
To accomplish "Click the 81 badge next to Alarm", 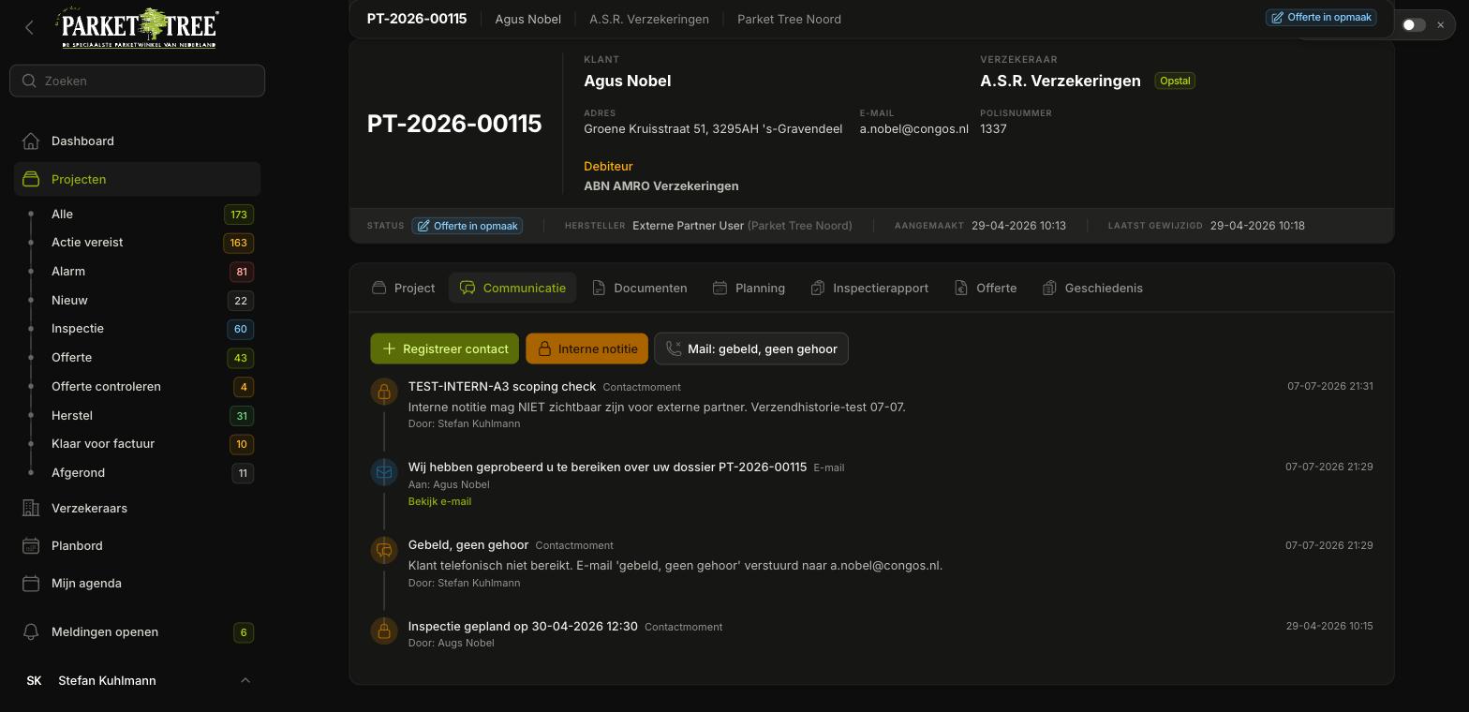I will [x=242, y=272].
